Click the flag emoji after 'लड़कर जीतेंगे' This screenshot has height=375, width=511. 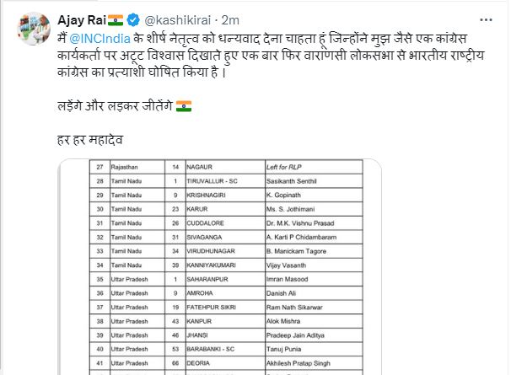coord(184,108)
